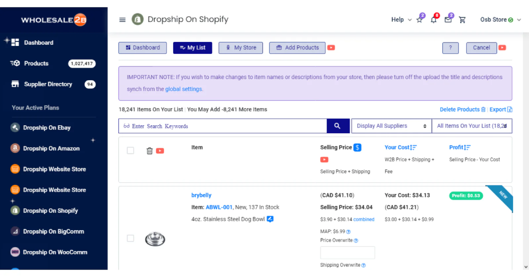This screenshot has height=277, width=529.
Task: Click the Export file icon
Action: 510,109
